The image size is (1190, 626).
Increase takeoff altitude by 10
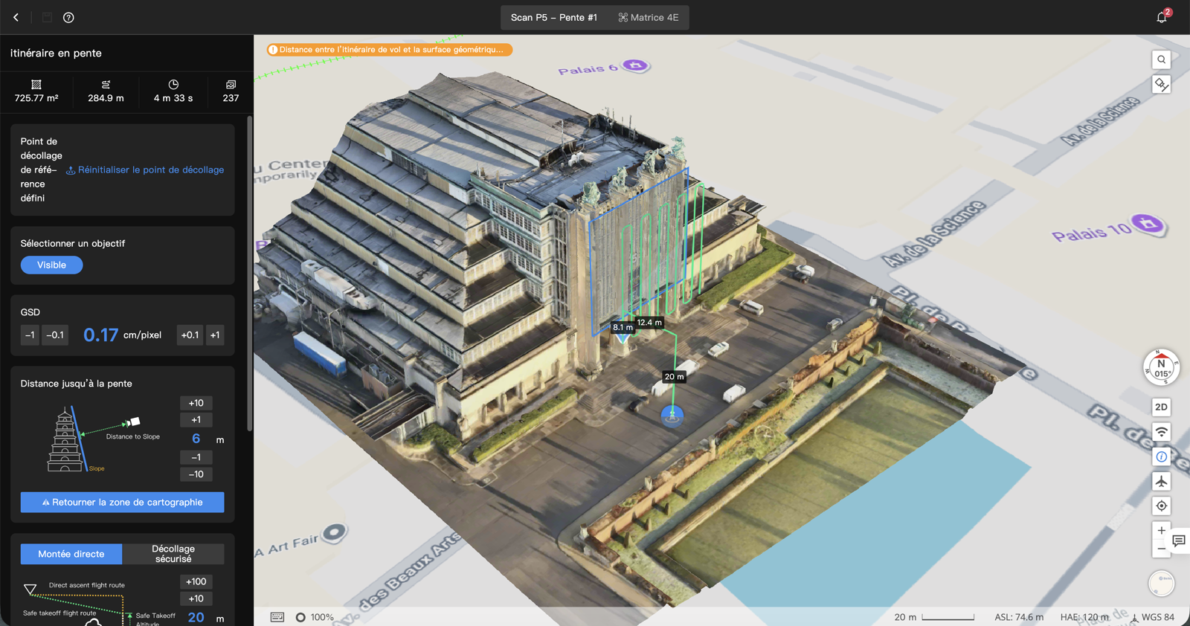click(x=196, y=598)
